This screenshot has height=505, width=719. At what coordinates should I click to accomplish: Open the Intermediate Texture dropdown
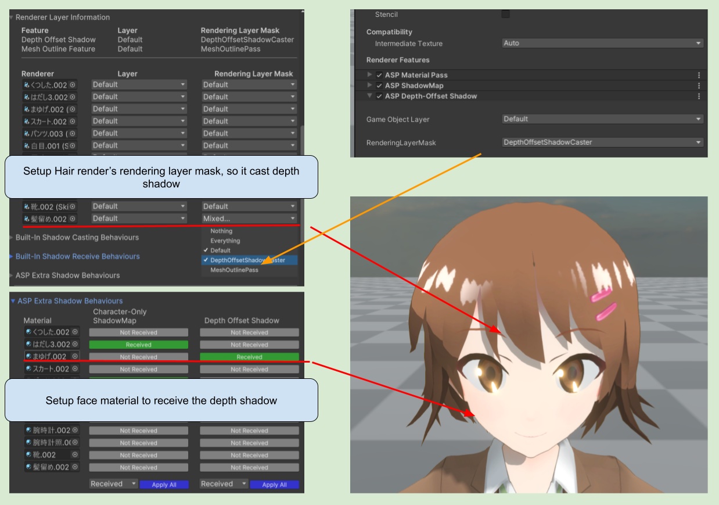[602, 43]
